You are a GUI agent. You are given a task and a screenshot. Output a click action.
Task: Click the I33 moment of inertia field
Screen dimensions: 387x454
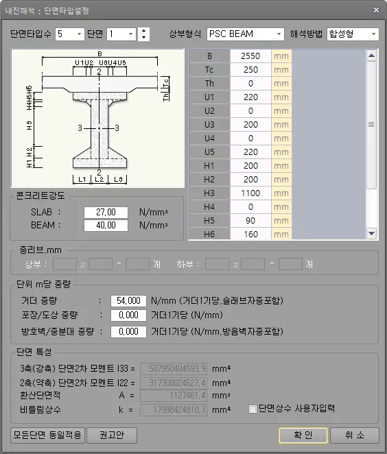[174, 368]
